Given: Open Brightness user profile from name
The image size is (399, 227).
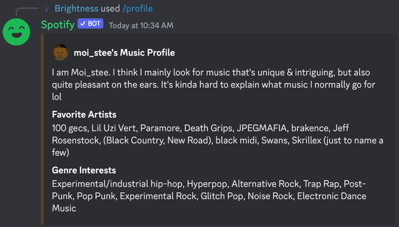Looking at the screenshot, I should click(x=77, y=9).
